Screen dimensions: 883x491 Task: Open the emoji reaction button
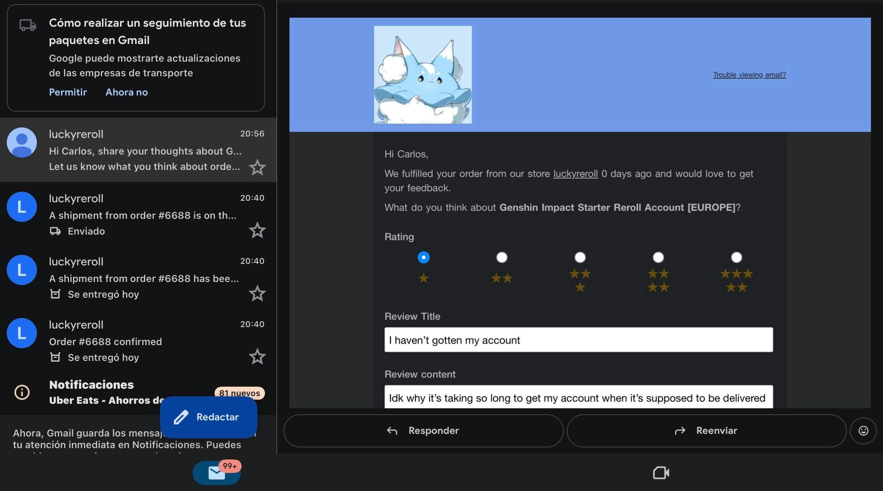coord(863,431)
